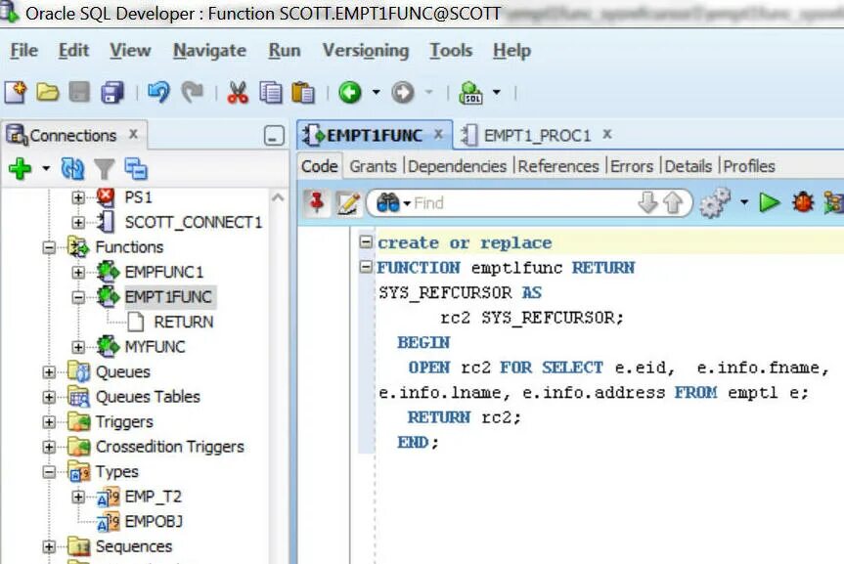This screenshot has width=844, height=564.
Task: Open file with the folder icon
Action: pyautogui.click(x=47, y=93)
